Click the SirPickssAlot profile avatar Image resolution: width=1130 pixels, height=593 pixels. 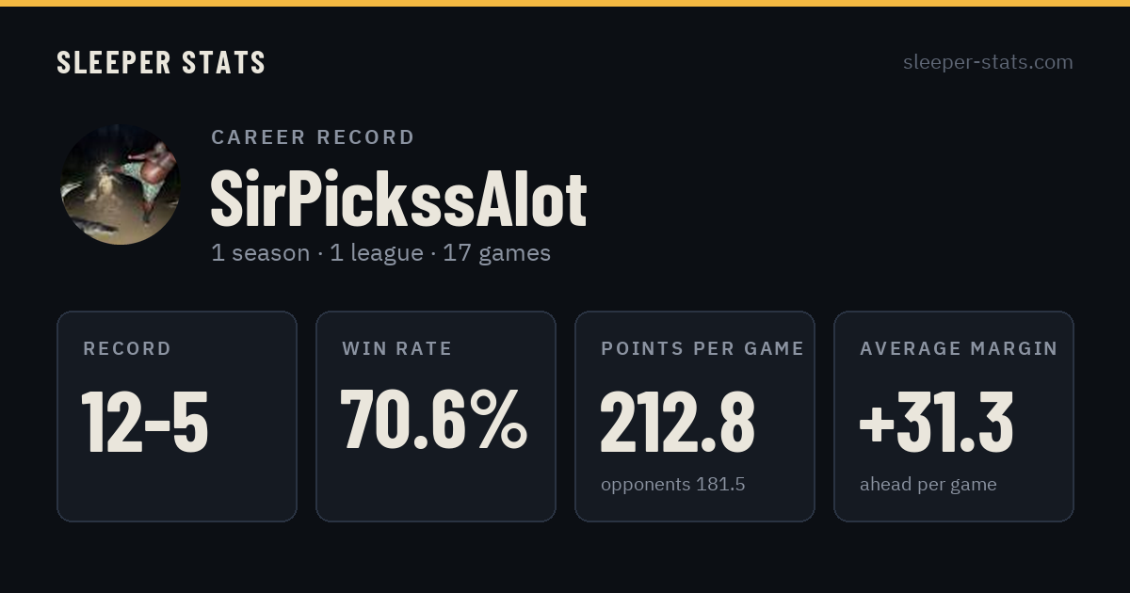(120, 184)
